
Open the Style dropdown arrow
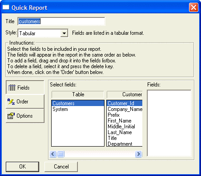click(x=64, y=33)
